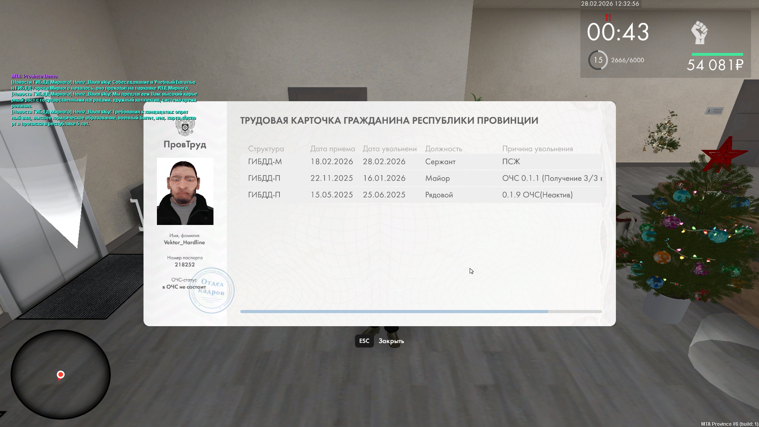This screenshot has width=759, height=427.
Task: Click the Структура column header
Action: [266, 149]
